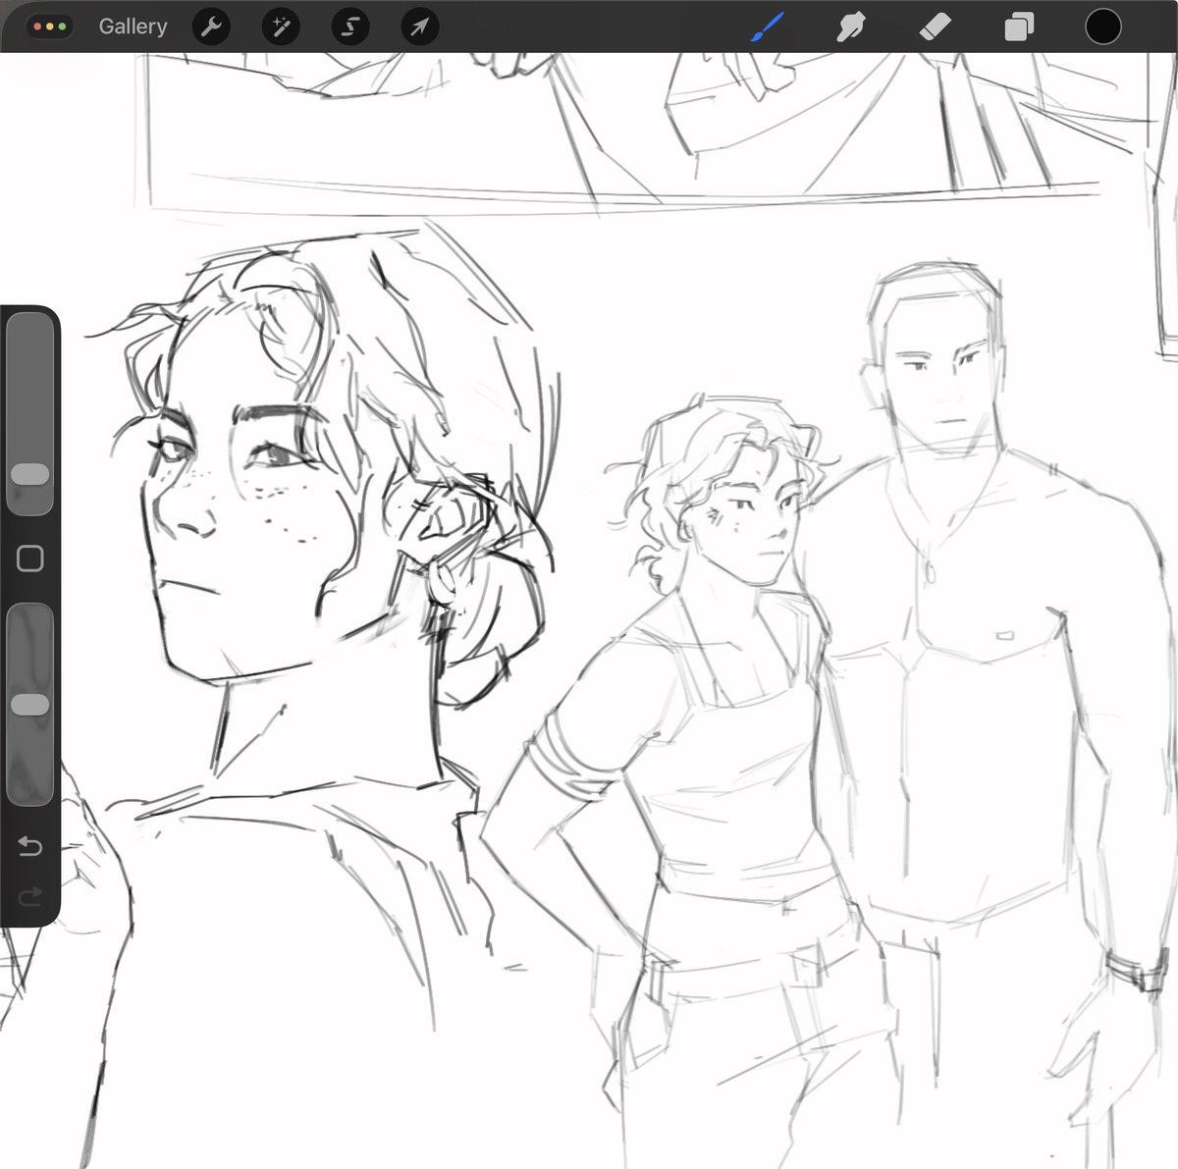The image size is (1178, 1169).
Task: Activate the Transform arrow tool
Action: 419,27
